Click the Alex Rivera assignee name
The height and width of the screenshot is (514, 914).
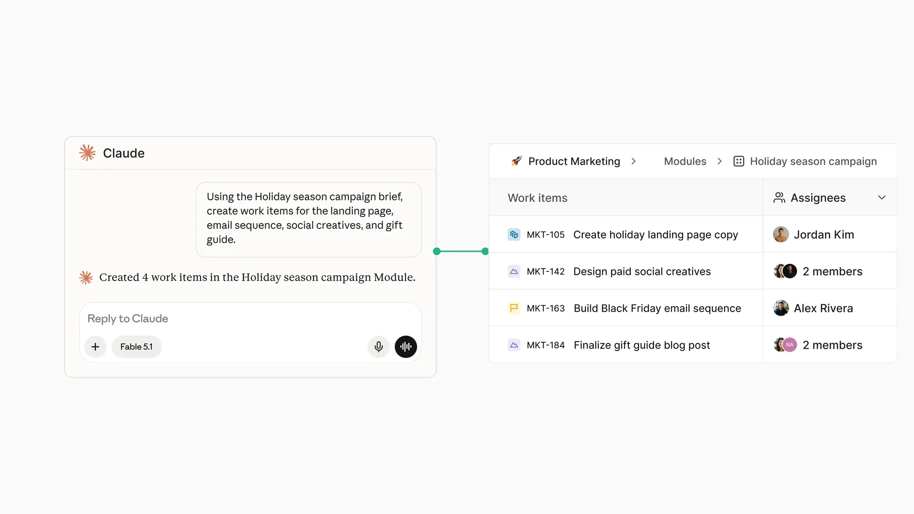click(x=823, y=308)
